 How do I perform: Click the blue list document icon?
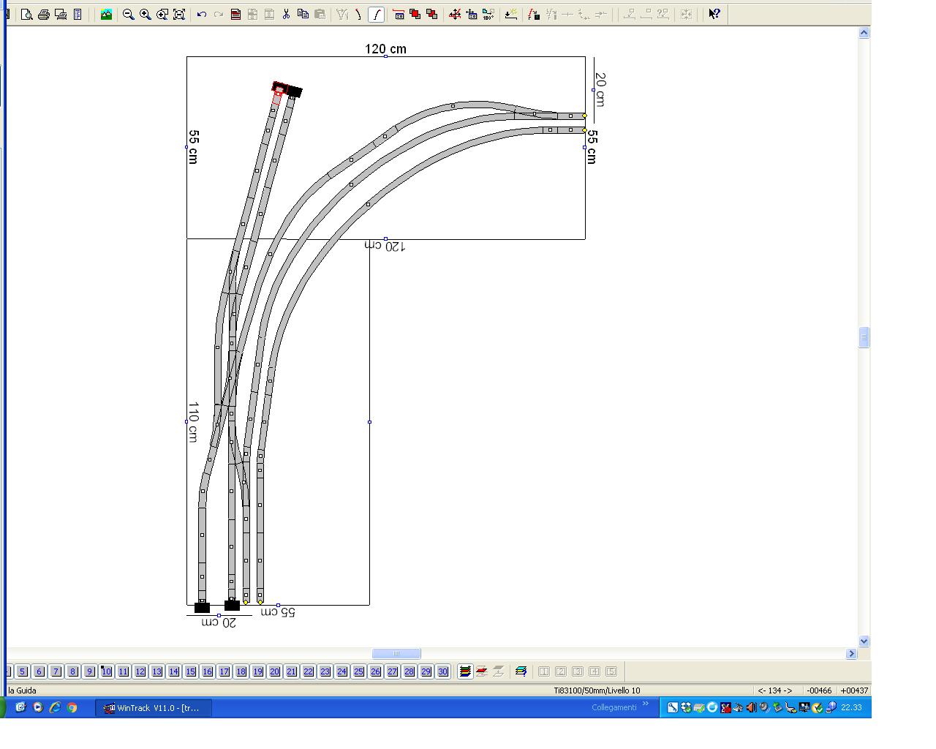point(78,14)
